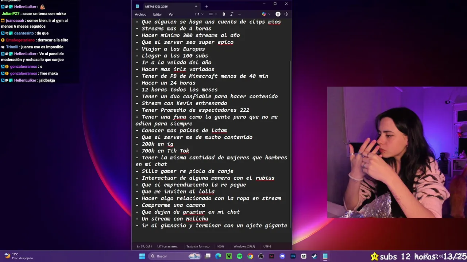
Task: Click the line 'Hacer un 24 horas'
Action: click(x=166, y=83)
